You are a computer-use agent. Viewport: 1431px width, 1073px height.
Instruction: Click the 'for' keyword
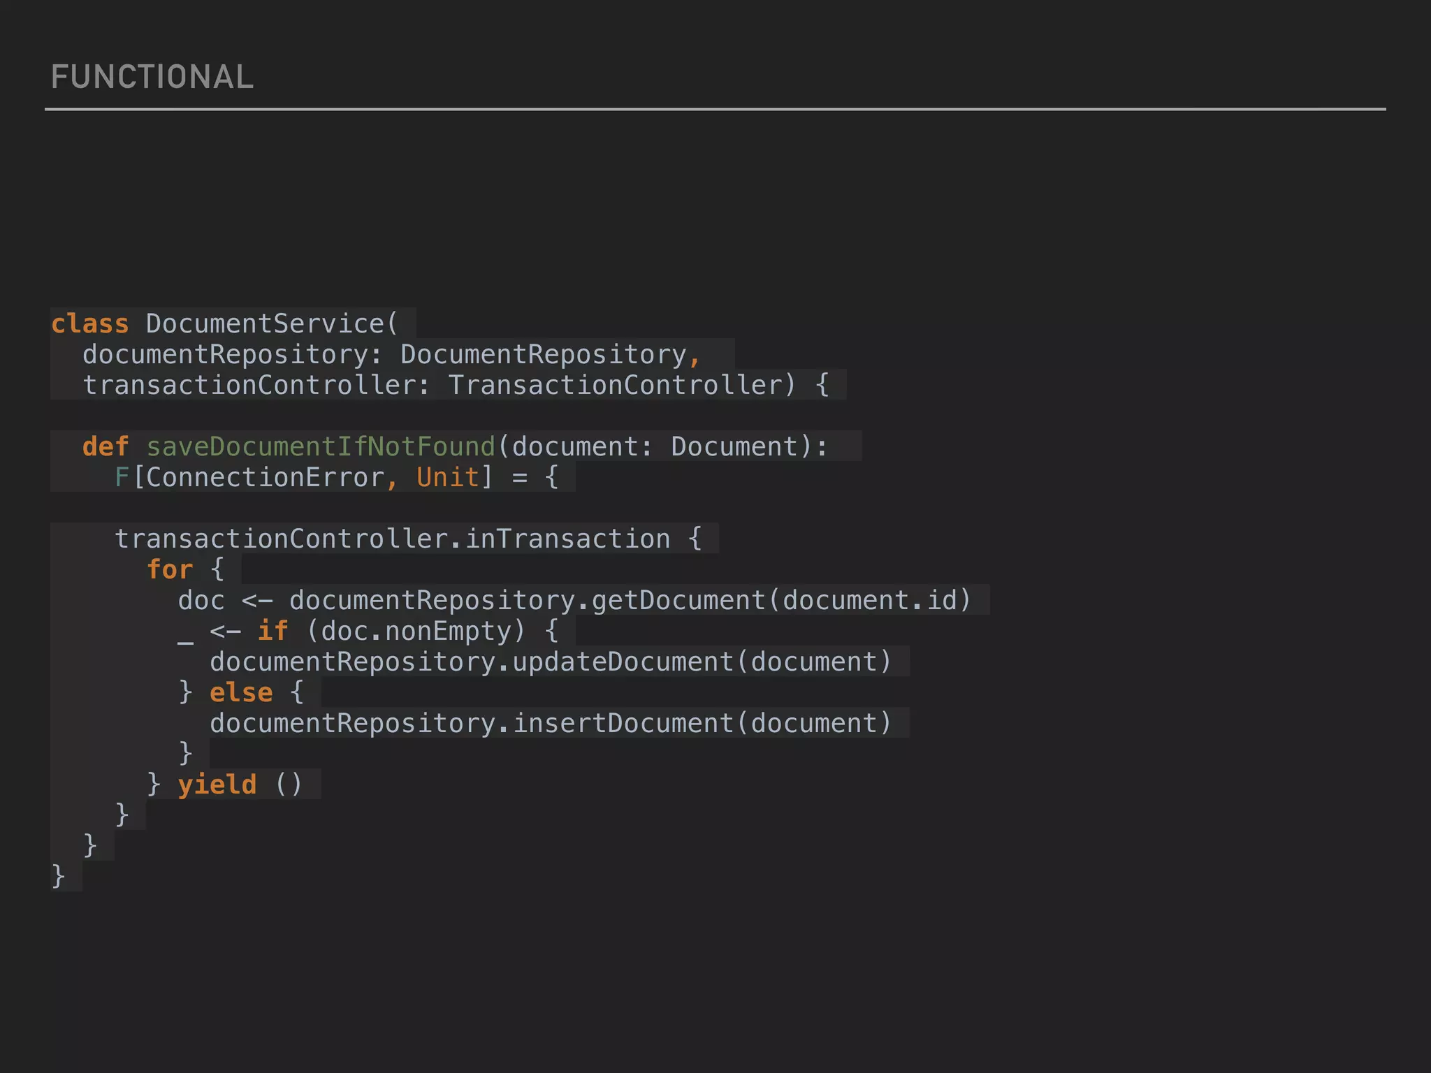(170, 569)
